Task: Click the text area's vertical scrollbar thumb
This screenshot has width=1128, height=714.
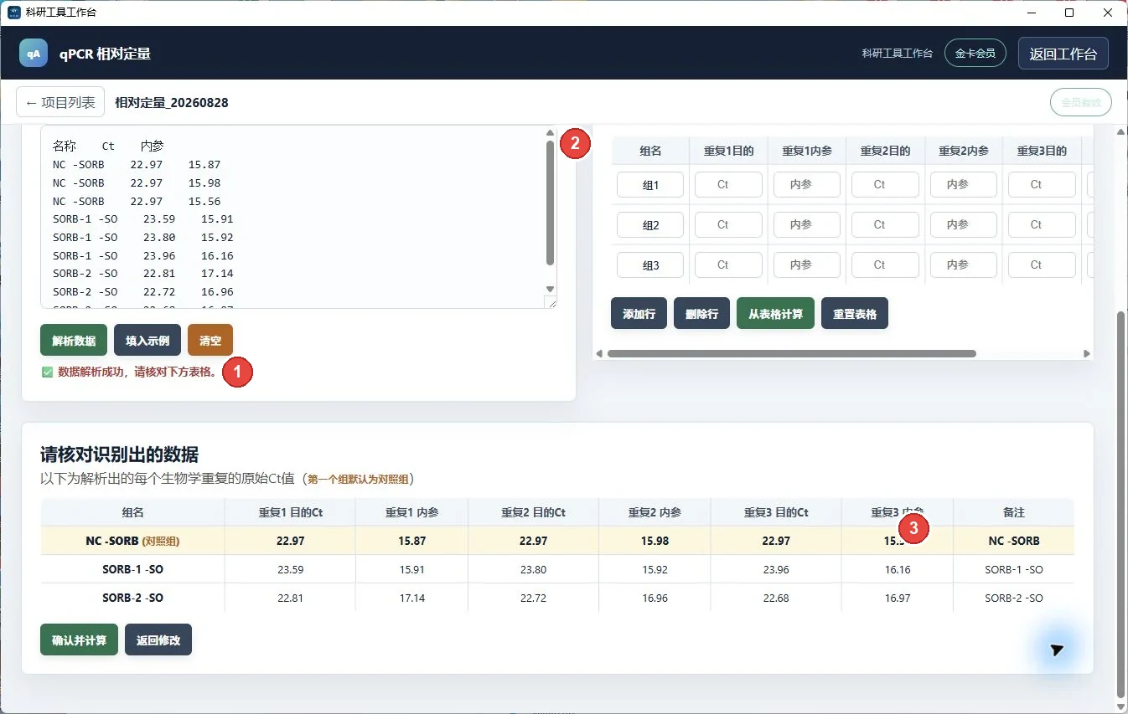Action: (x=550, y=203)
